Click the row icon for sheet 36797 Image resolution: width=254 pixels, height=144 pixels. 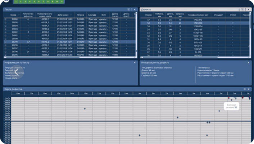[5, 48]
